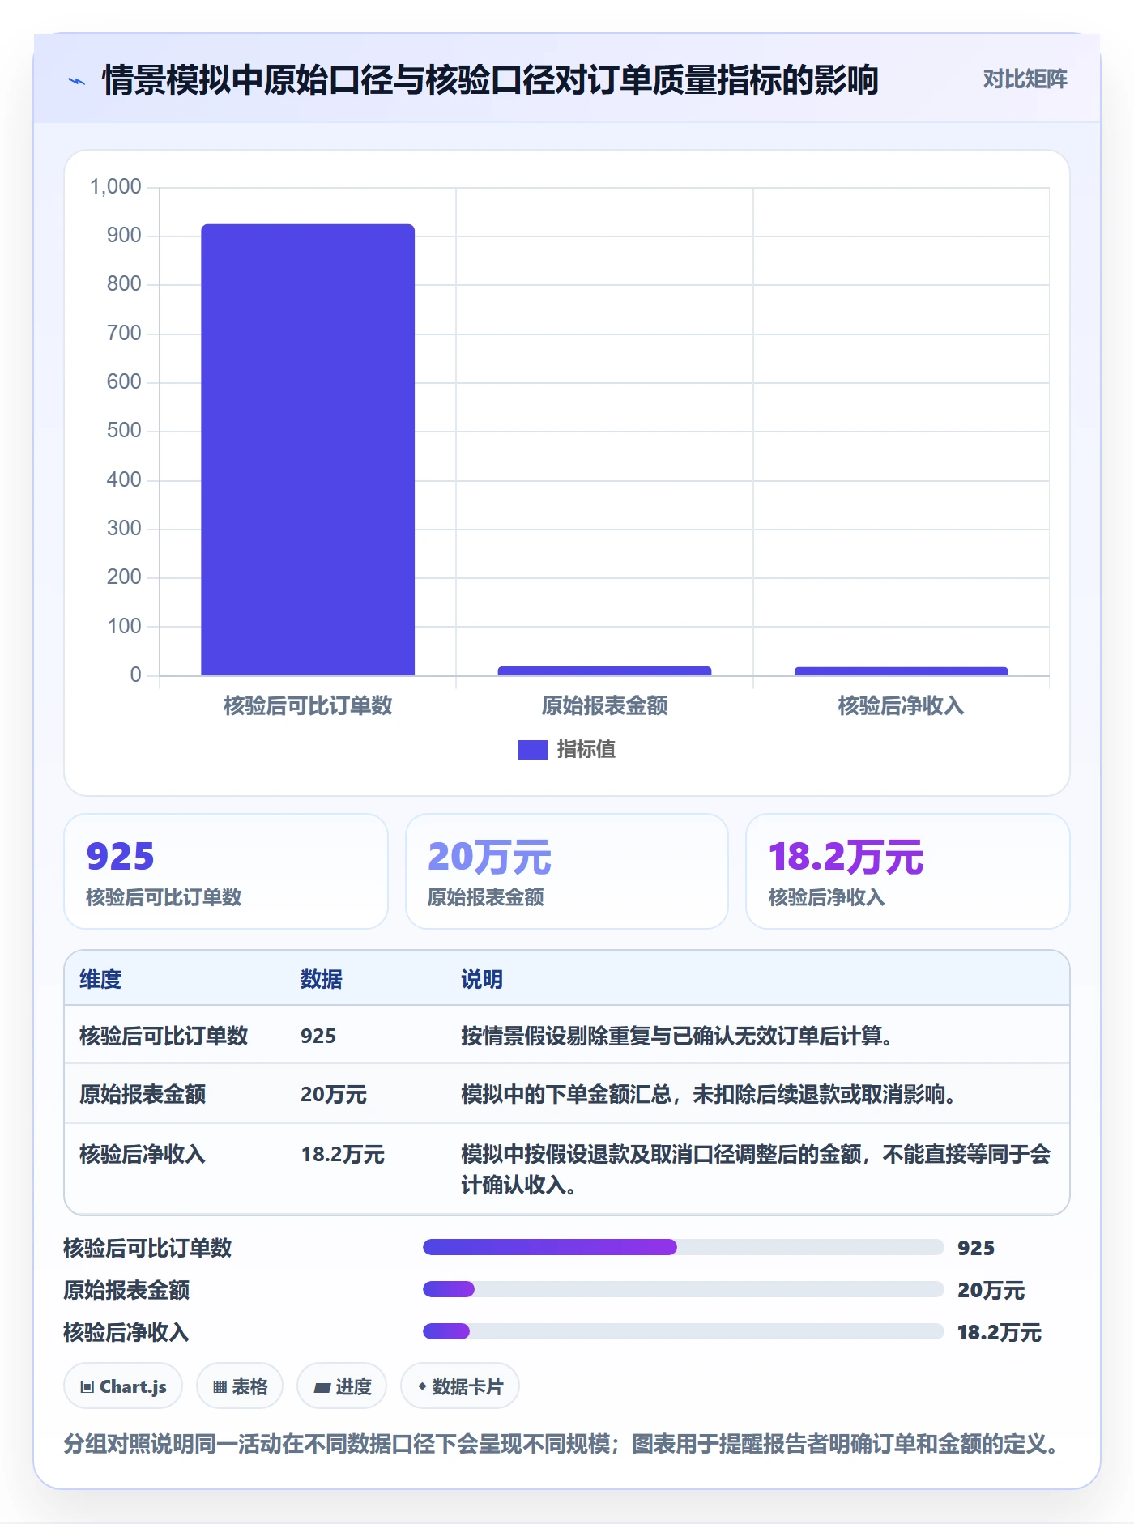Click progress value 20万元 at bar end
Screen dimensions: 1134x1524
pos(991,1290)
